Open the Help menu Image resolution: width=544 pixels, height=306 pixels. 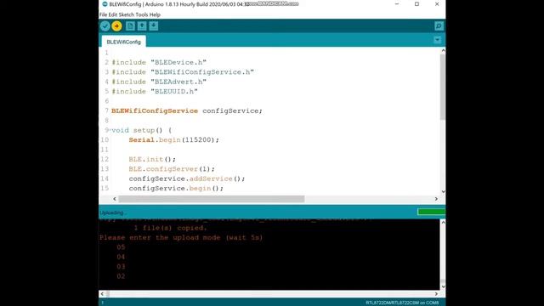click(x=155, y=14)
